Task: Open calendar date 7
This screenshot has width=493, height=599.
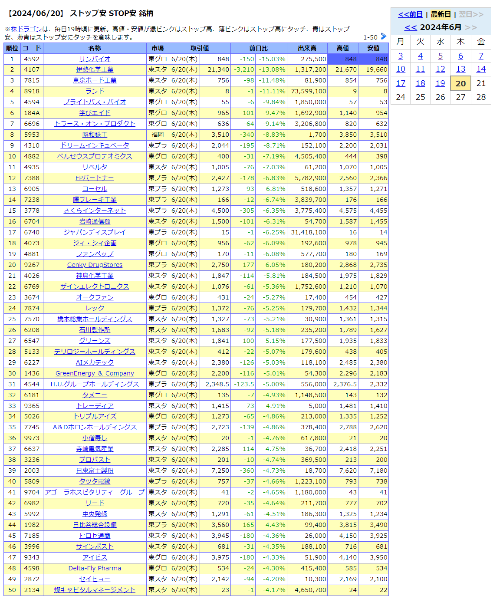Action: pyautogui.click(x=481, y=56)
